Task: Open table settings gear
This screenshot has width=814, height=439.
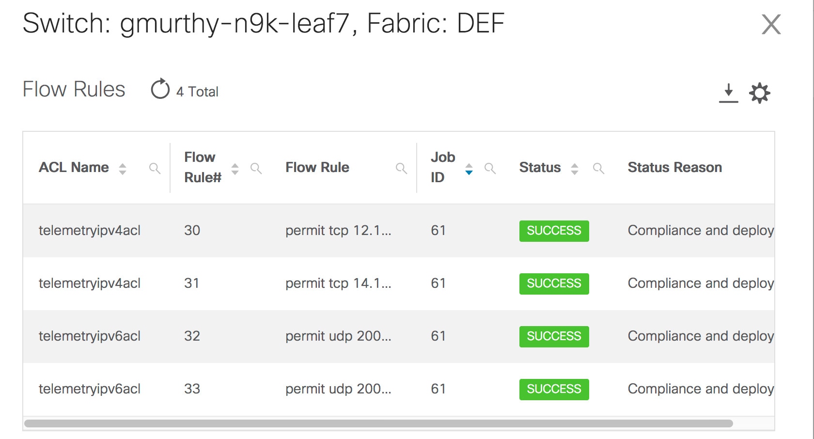Action: [x=759, y=93]
